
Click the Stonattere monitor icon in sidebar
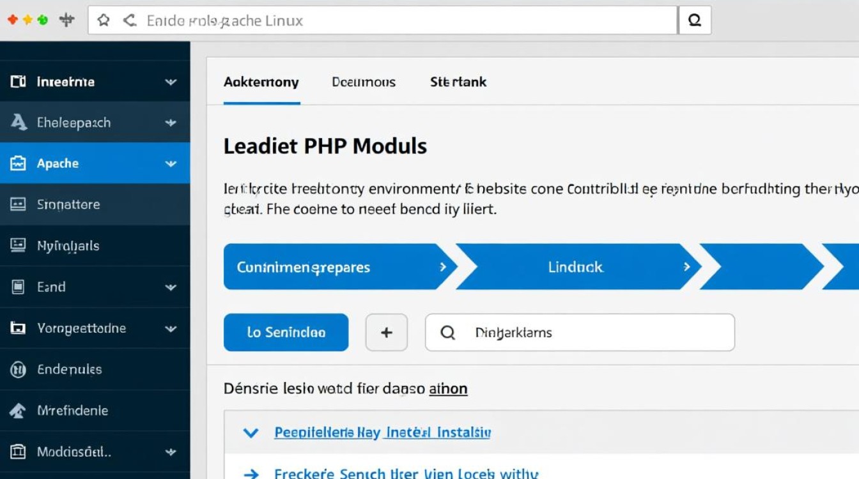point(19,204)
